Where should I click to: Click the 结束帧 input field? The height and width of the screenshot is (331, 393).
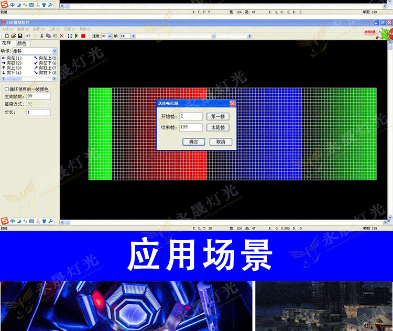(191, 127)
